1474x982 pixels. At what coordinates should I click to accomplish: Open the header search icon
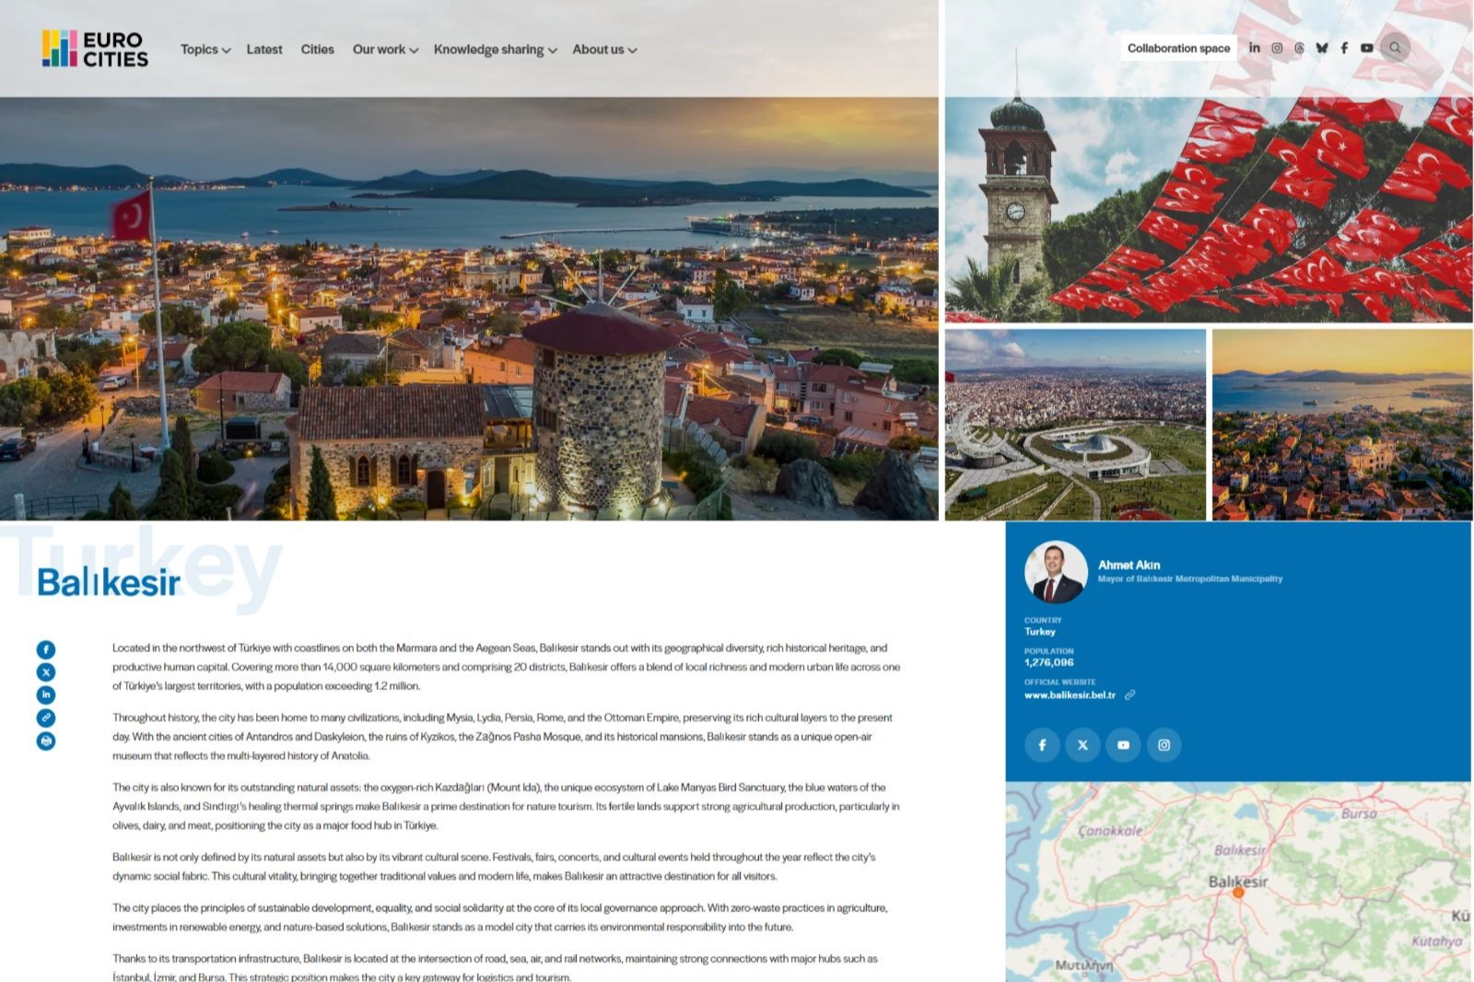1395,48
